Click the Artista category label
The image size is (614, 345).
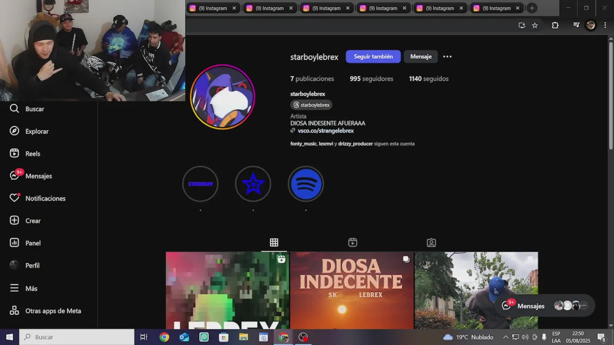(298, 116)
